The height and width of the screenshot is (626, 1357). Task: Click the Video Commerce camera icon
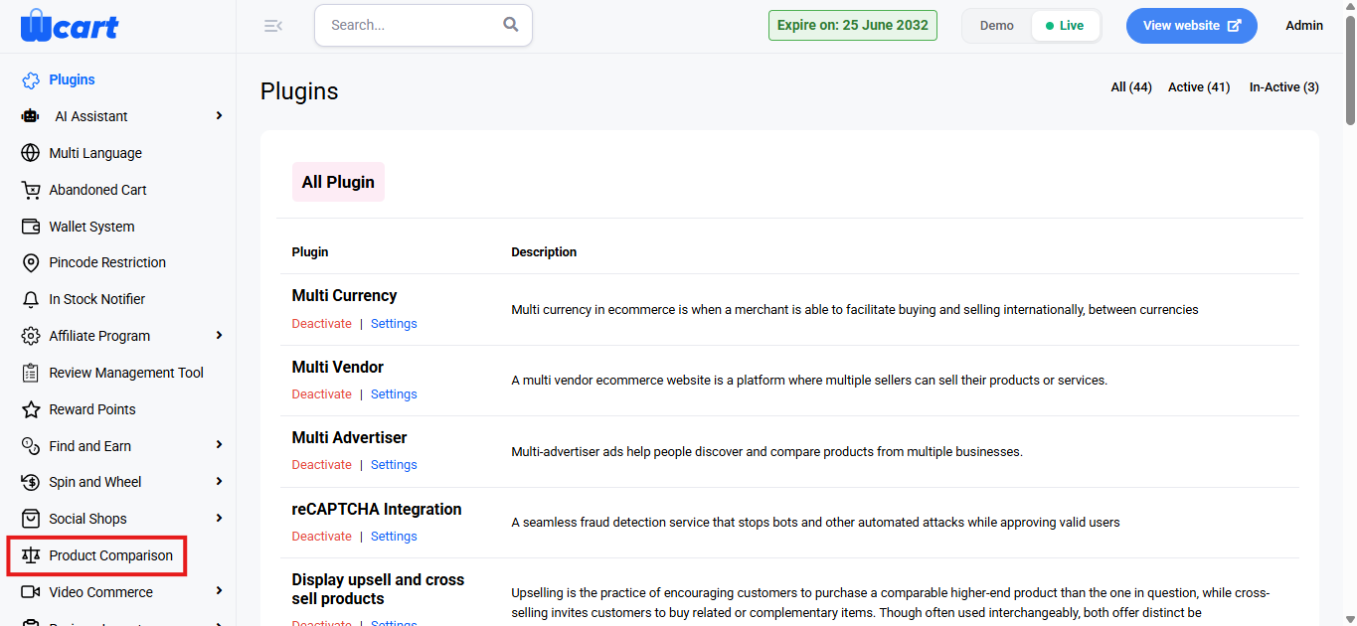(31, 592)
